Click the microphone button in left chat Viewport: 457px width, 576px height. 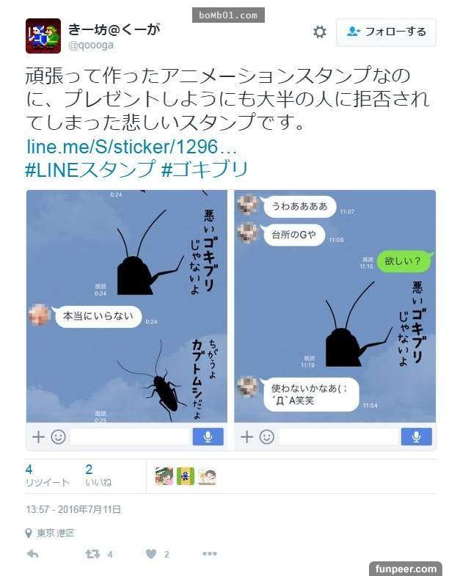click(x=208, y=437)
